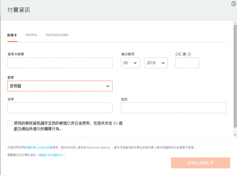Click the 繼續前往審閱訂單 button
The width and height of the screenshot is (237, 175).
coord(200,163)
